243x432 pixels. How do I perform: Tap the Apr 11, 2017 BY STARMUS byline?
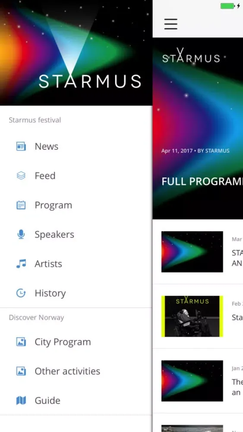196,151
